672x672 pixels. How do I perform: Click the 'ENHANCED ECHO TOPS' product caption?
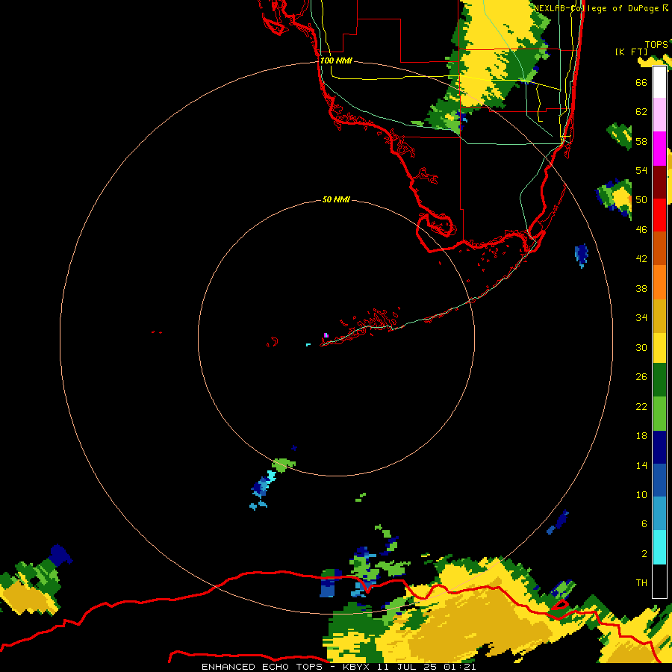pyautogui.click(x=262, y=667)
